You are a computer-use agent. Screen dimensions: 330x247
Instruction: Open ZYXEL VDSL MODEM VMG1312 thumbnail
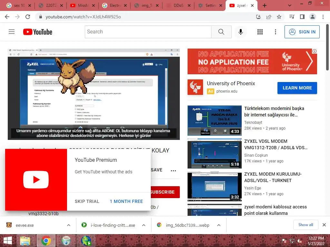[x=214, y=153]
